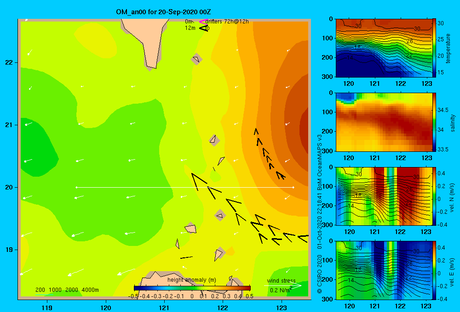460x312 pixels.
Task: Open the eastward velocity section panel
Action: (x=384, y=270)
